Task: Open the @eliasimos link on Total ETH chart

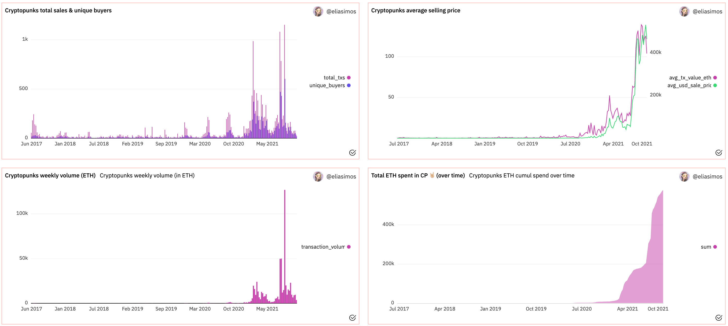Action: click(707, 176)
